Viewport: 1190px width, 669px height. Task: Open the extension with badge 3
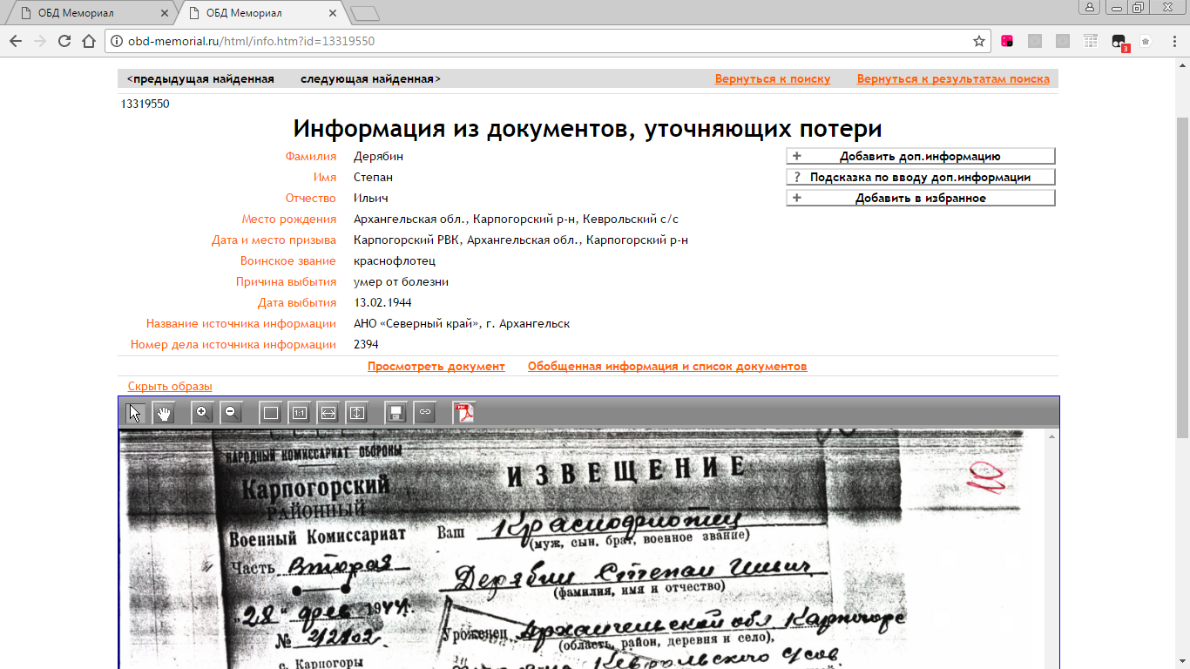point(1119,42)
